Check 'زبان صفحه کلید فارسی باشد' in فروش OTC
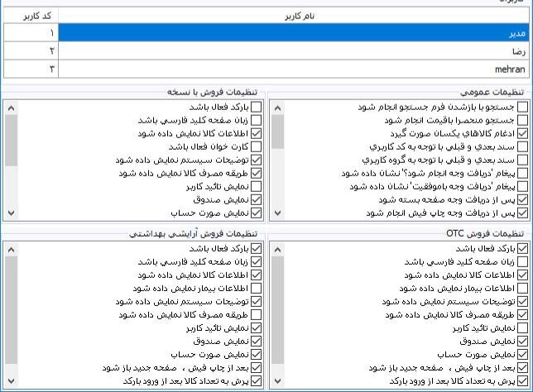Viewport: 533px width, 392px height. pos(522,262)
